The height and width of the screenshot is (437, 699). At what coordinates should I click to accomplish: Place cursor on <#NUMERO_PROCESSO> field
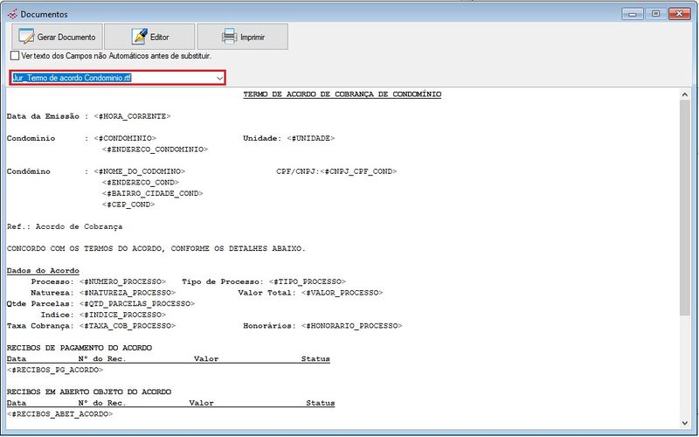pyautogui.click(x=122, y=281)
